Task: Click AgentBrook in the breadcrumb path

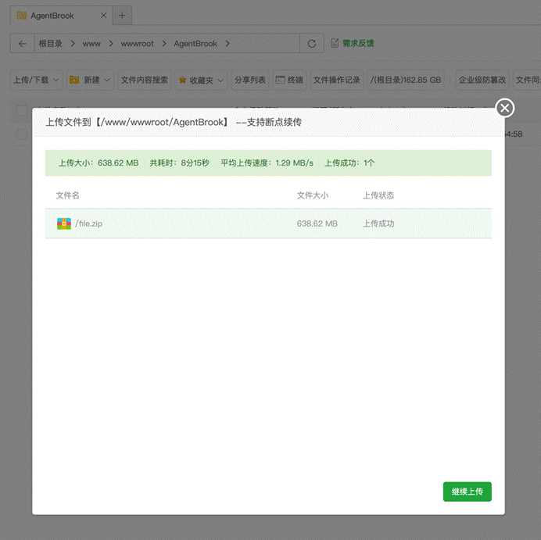Action: [195, 44]
